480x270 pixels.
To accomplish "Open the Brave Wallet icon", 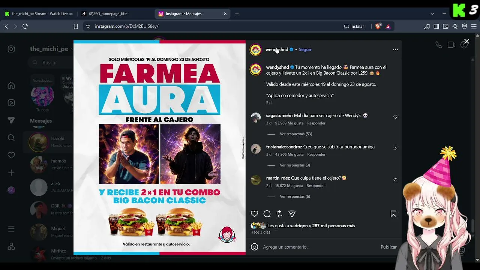I will click(445, 26).
